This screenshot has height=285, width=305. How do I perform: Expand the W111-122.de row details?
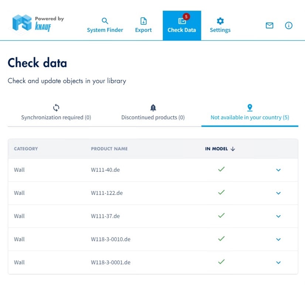pos(278,193)
